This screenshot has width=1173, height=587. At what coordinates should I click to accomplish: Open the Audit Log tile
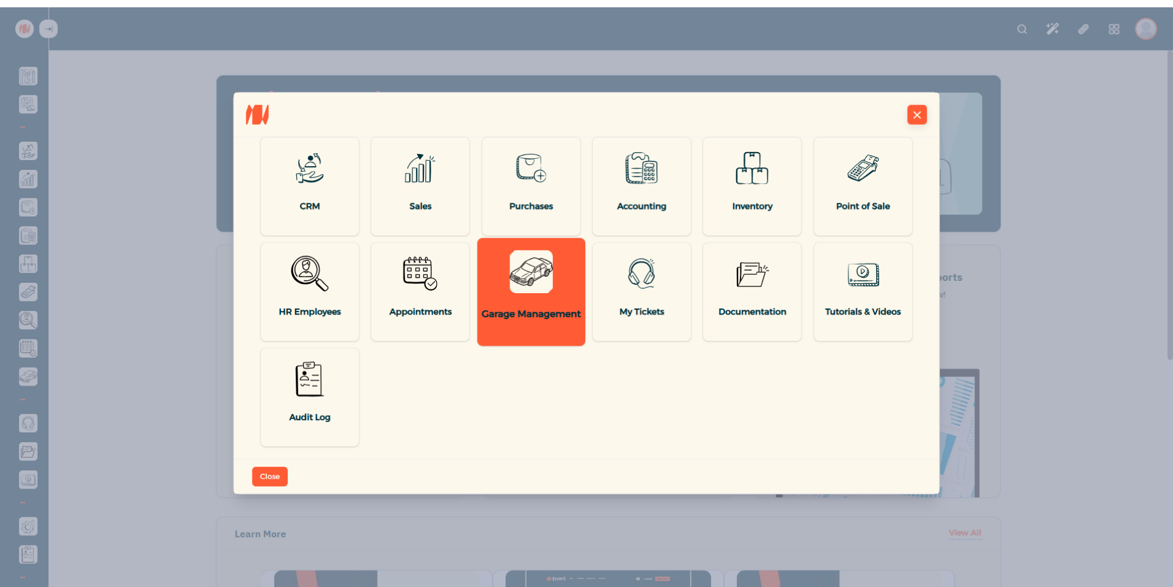coord(310,397)
